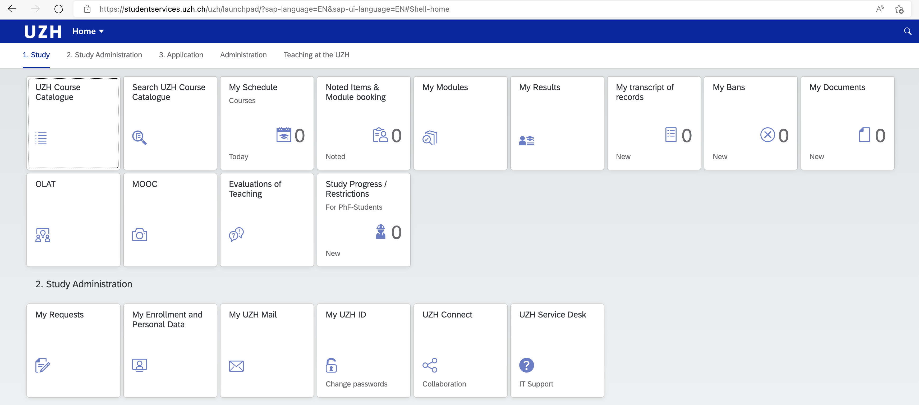
Task: Click the UZH Service Desk question mark icon
Action: click(x=526, y=365)
